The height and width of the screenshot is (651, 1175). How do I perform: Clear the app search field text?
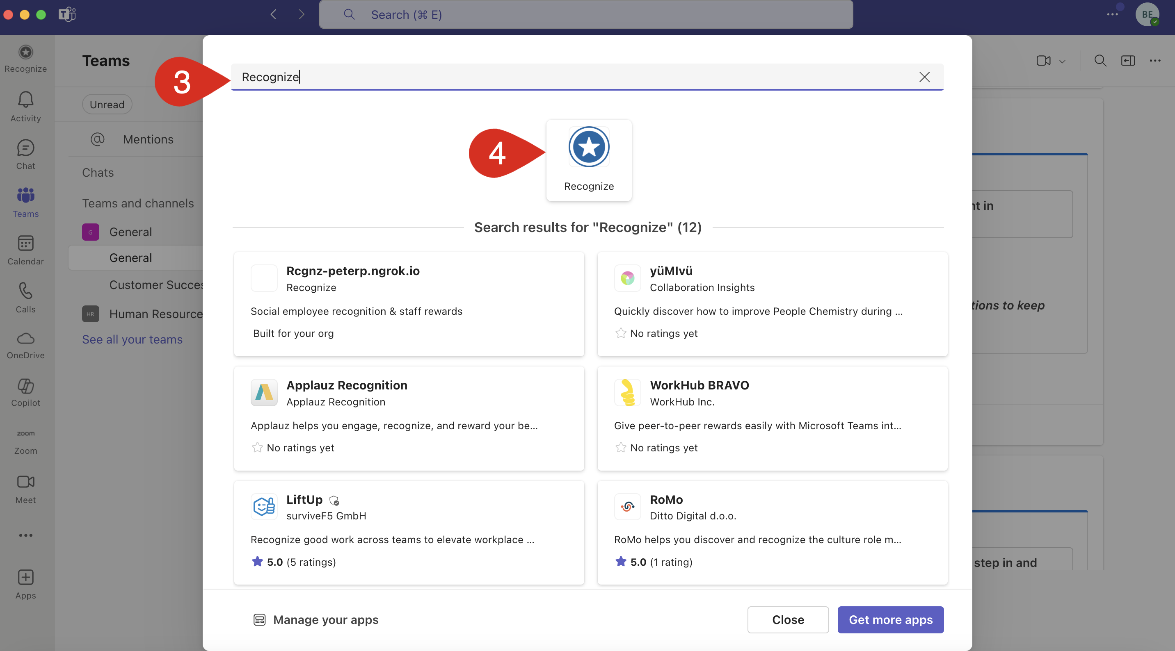(924, 77)
